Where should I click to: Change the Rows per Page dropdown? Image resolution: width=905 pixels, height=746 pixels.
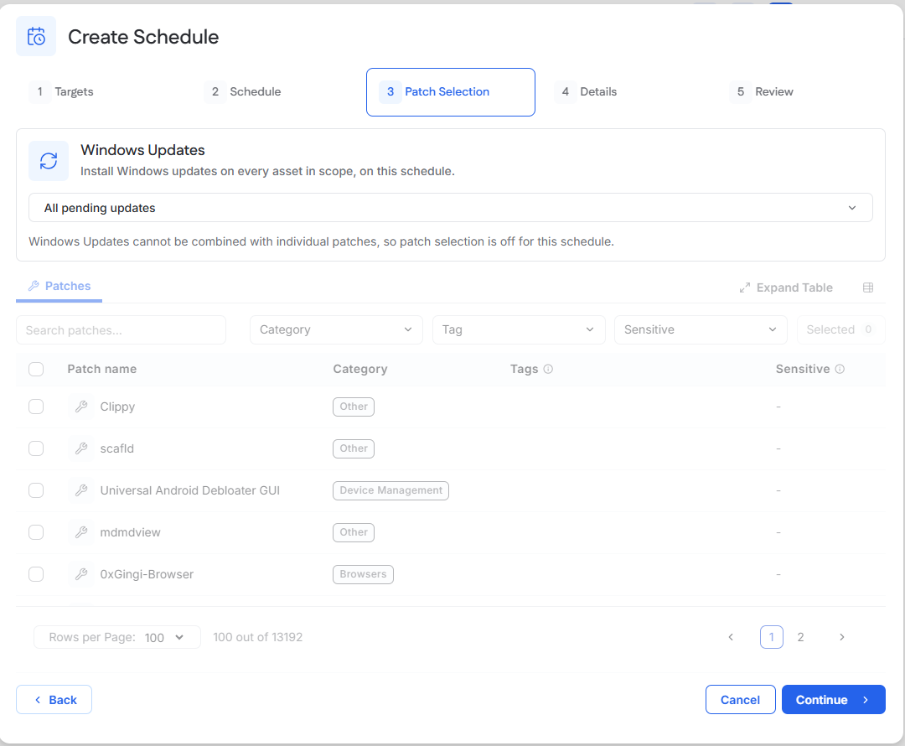pos(117,637)
